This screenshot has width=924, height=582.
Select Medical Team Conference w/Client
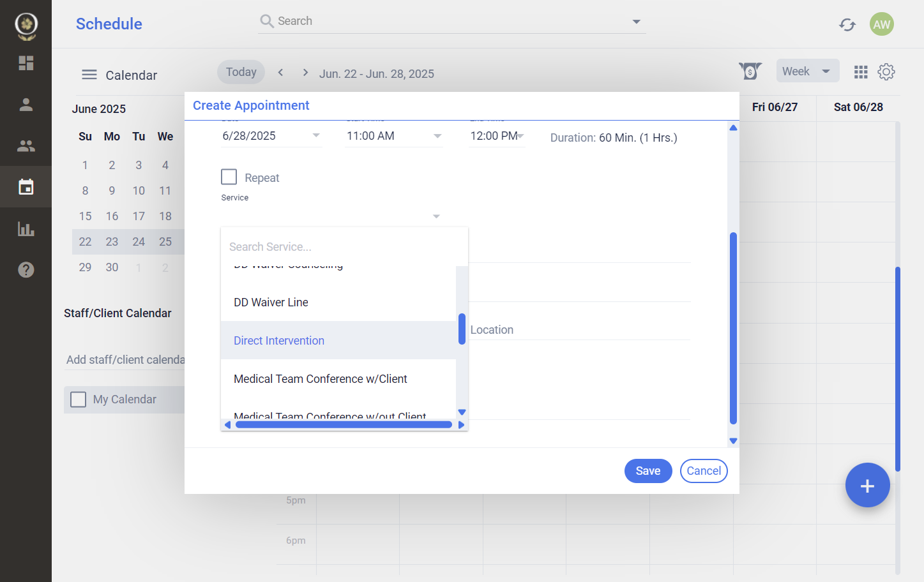[338, 379]
